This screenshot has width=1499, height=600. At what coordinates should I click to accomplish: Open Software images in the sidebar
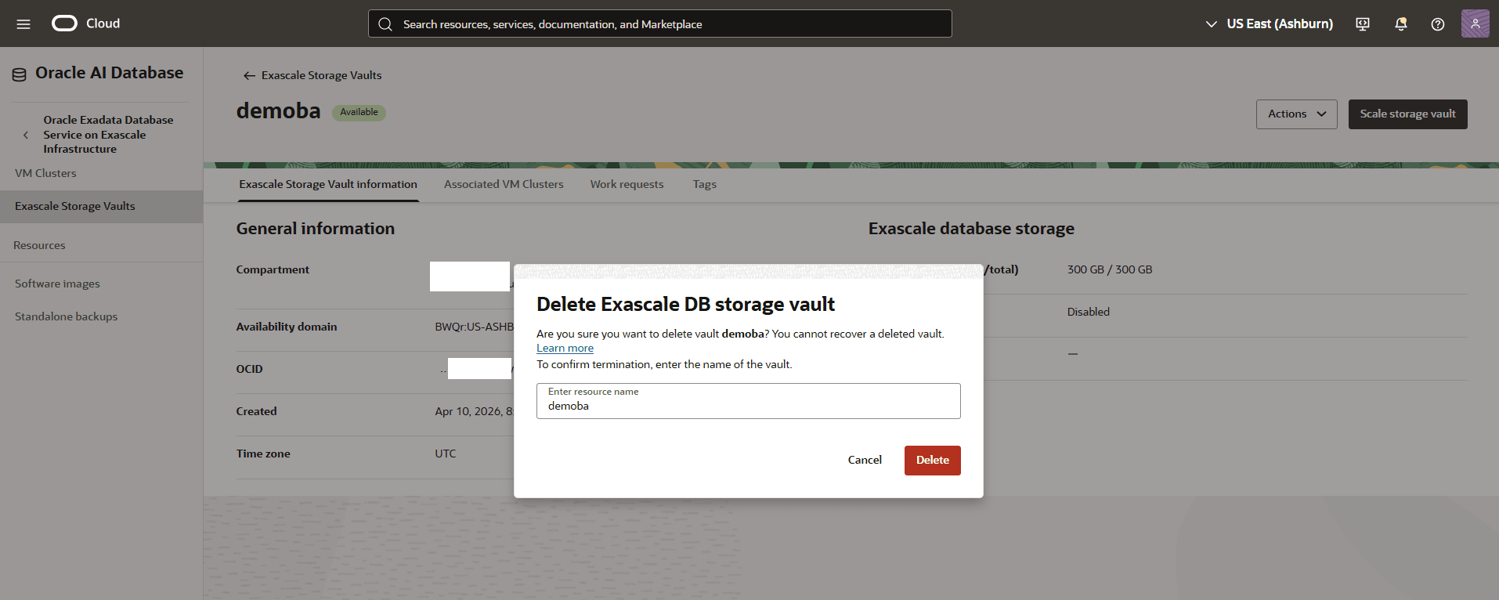pyautogui.click(x=57, y=284)
